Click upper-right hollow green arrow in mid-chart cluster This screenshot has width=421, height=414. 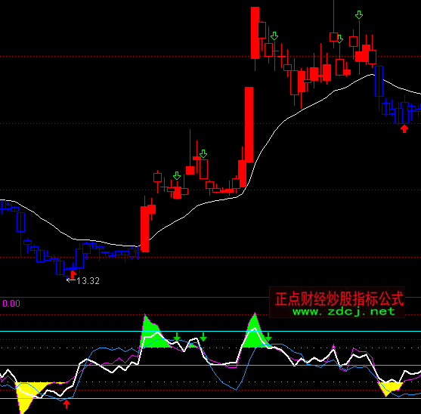click(x=203, y=154)
